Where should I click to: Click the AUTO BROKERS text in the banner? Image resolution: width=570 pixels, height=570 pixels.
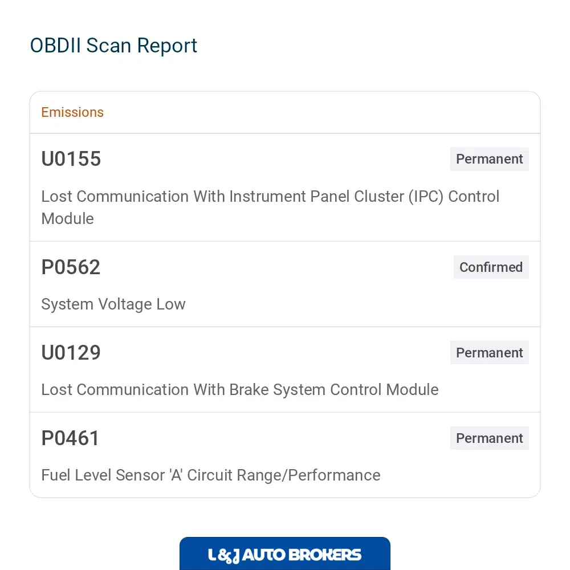click(302, 555)
